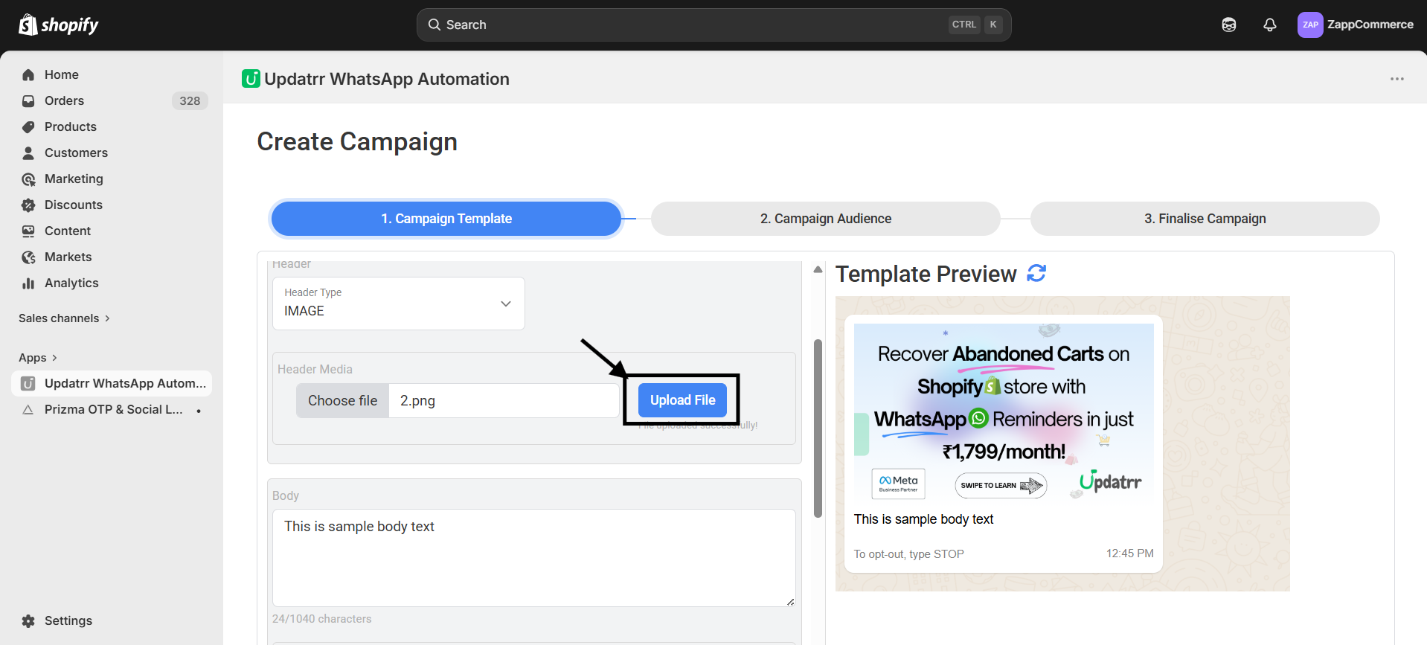
Task: Switch to the Campaign Audience step
Action: pos(825,219)
